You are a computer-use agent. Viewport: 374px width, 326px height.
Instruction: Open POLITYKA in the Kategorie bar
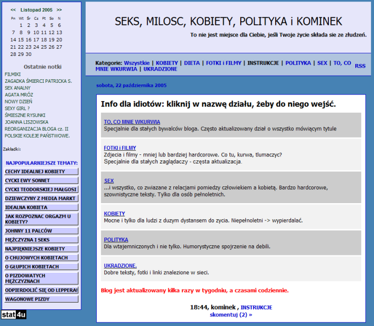pos(298,63)
